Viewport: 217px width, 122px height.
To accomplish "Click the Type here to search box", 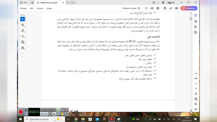I will [44, 119].
